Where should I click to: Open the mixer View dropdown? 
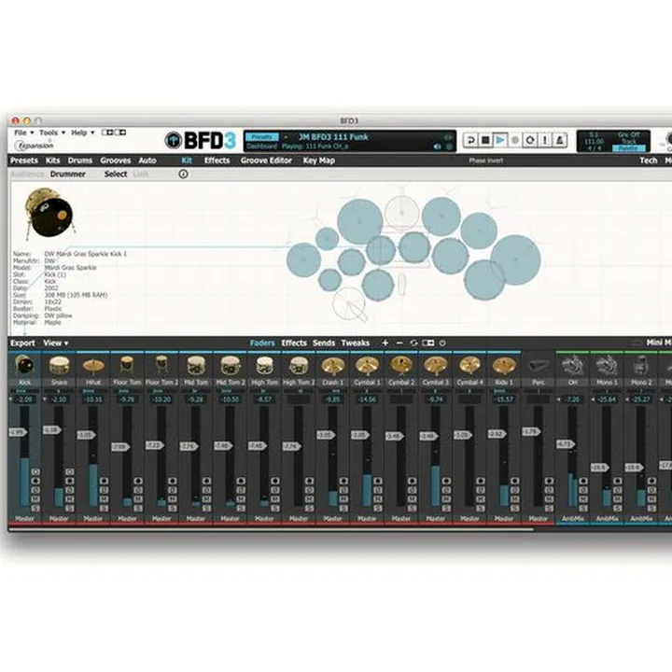pos(56,343)
